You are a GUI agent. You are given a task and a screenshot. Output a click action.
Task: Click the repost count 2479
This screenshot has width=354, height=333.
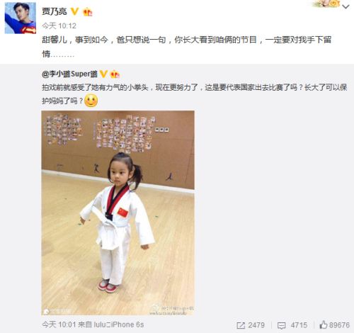pyautogui.click(x=256, y=325)
